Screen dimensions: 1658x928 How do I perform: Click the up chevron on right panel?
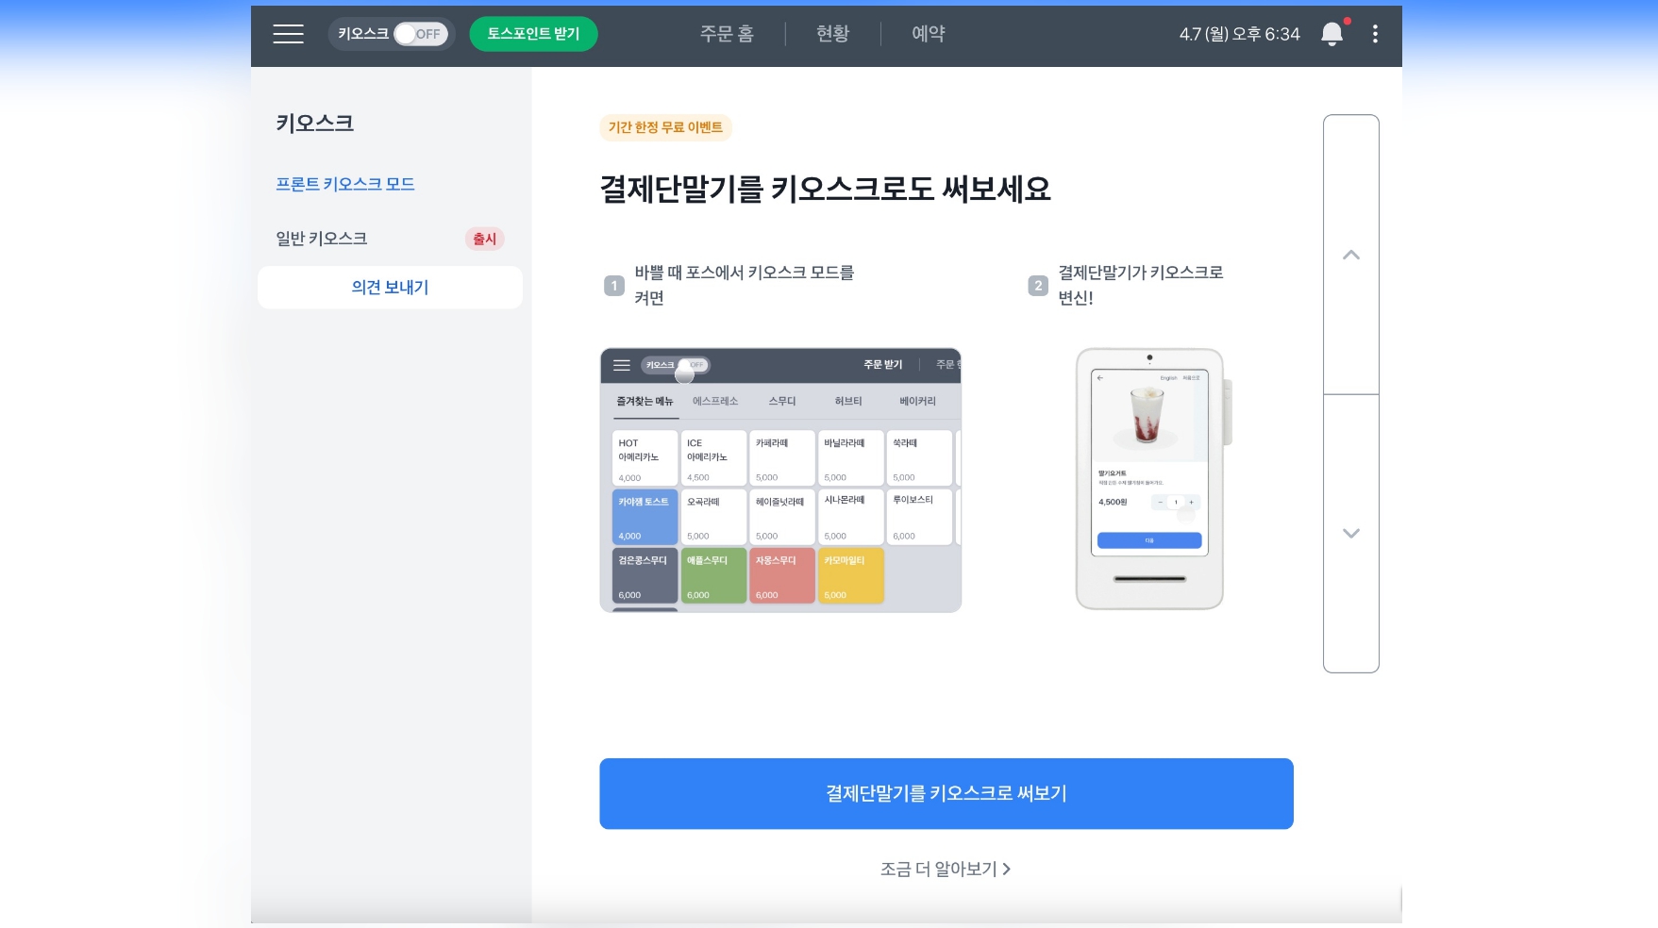pyautogui.click(x=1351, y=255)
